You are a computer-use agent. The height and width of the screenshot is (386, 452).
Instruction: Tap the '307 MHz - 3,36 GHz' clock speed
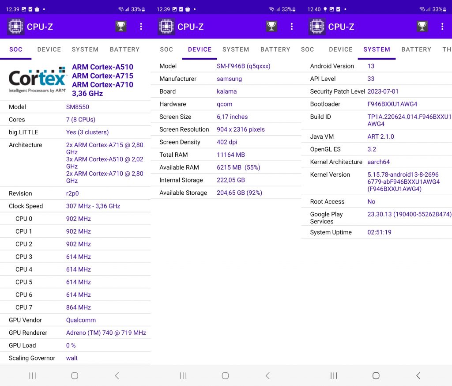point(93,206)
